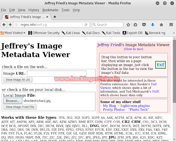Viewport: 176px width, 141px height.
Task: Visit the My Blog link
Action: 109,106
